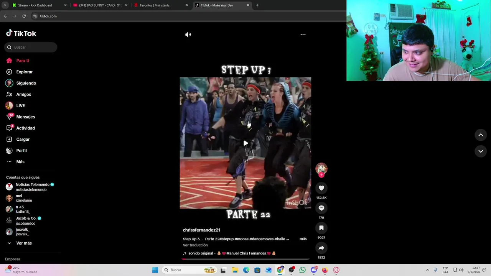491x276 pixels.
Task: Open weather widget showing 26°C
Action: click(x=21, y=270)
